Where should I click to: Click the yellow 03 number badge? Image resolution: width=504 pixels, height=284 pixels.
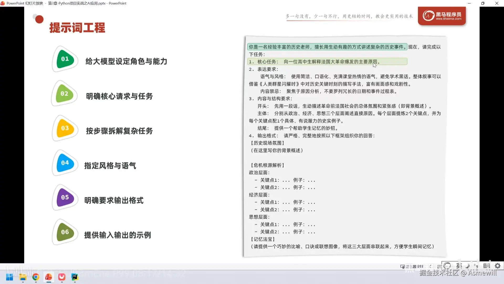click(x=65, y=128)
